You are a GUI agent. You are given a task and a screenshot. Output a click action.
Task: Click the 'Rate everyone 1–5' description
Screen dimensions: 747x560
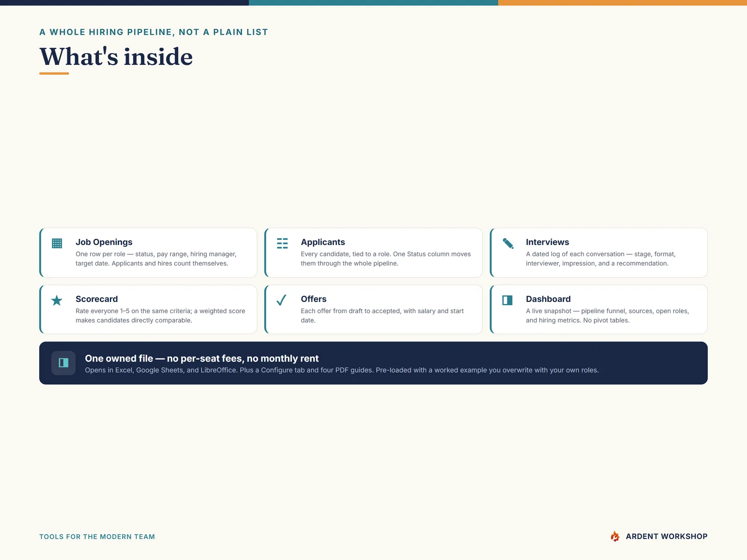pos(160,316)
